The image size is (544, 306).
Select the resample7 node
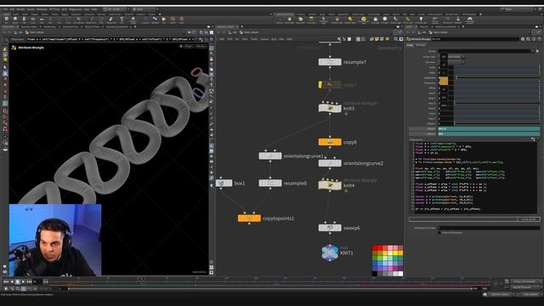pyautogui.click(x=330, y=62)
